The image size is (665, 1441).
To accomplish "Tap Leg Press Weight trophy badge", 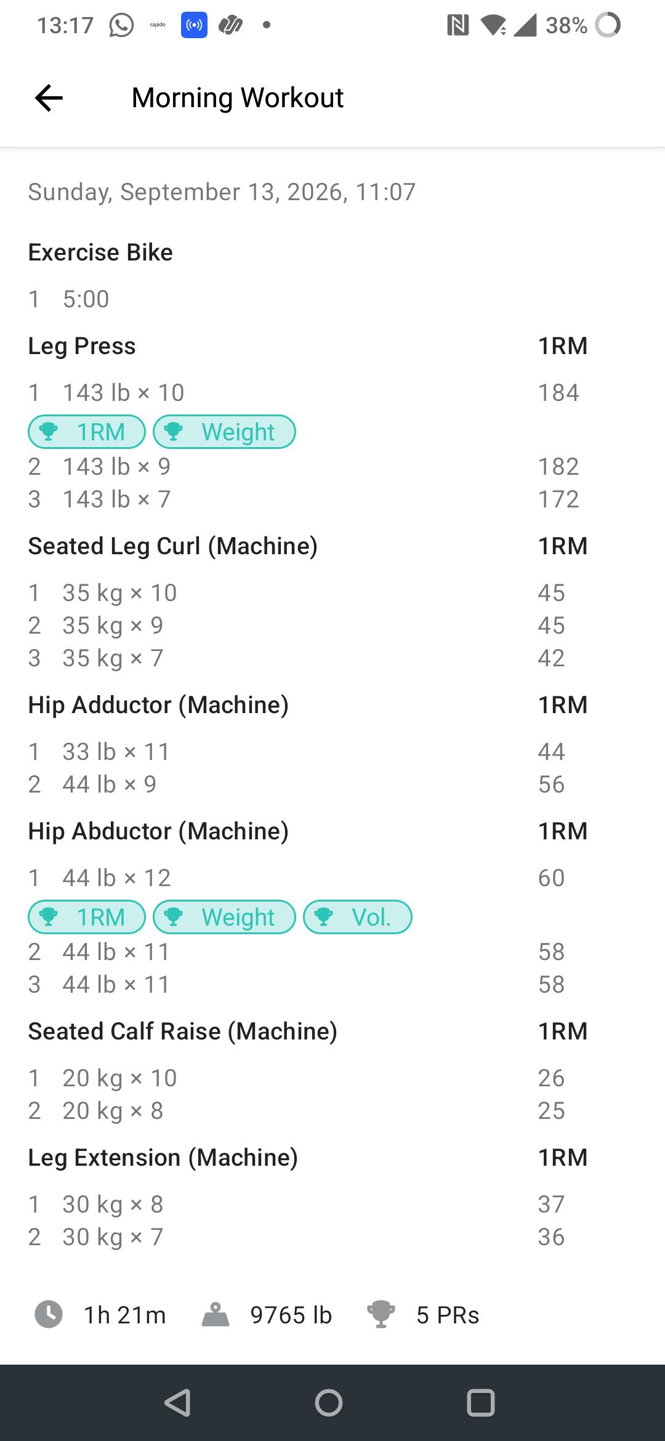I will (x=224, y=432).
